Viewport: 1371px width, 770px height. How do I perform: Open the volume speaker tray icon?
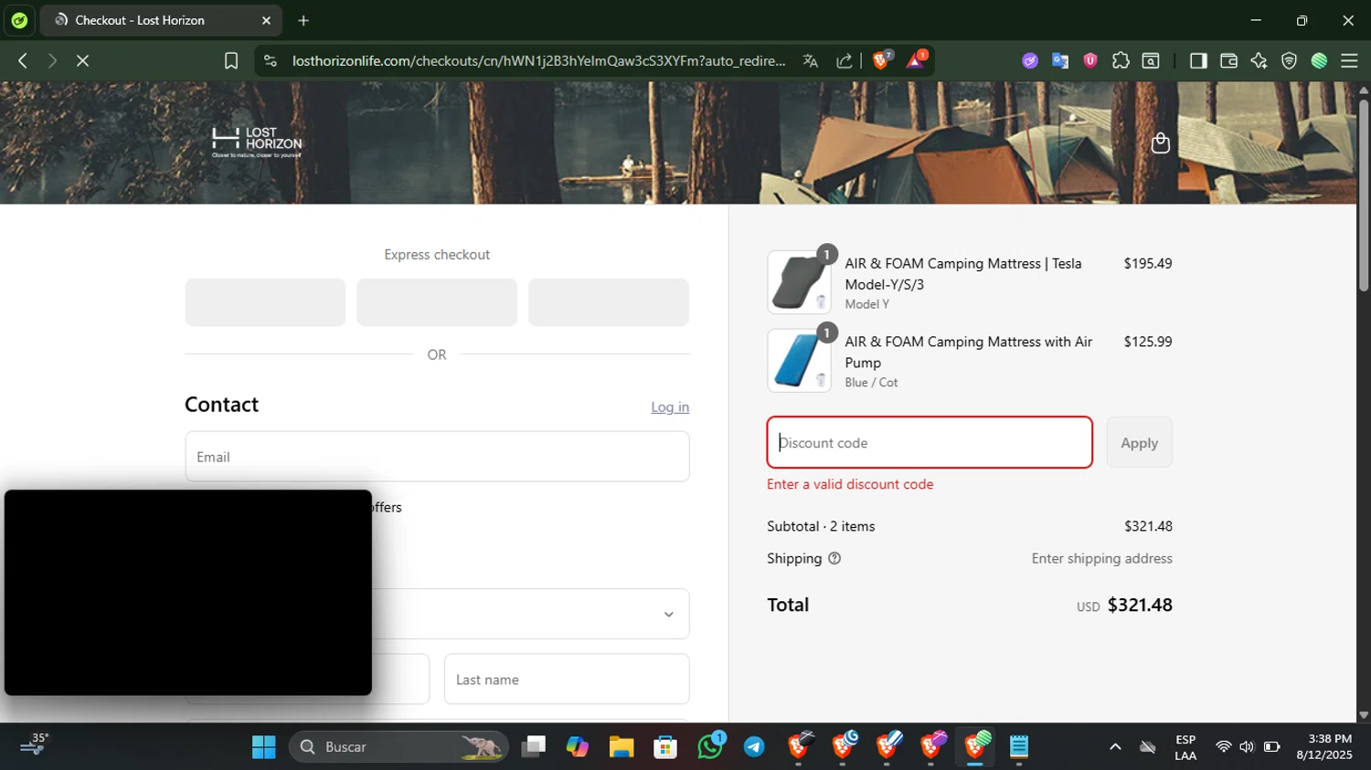(1247, 747)
